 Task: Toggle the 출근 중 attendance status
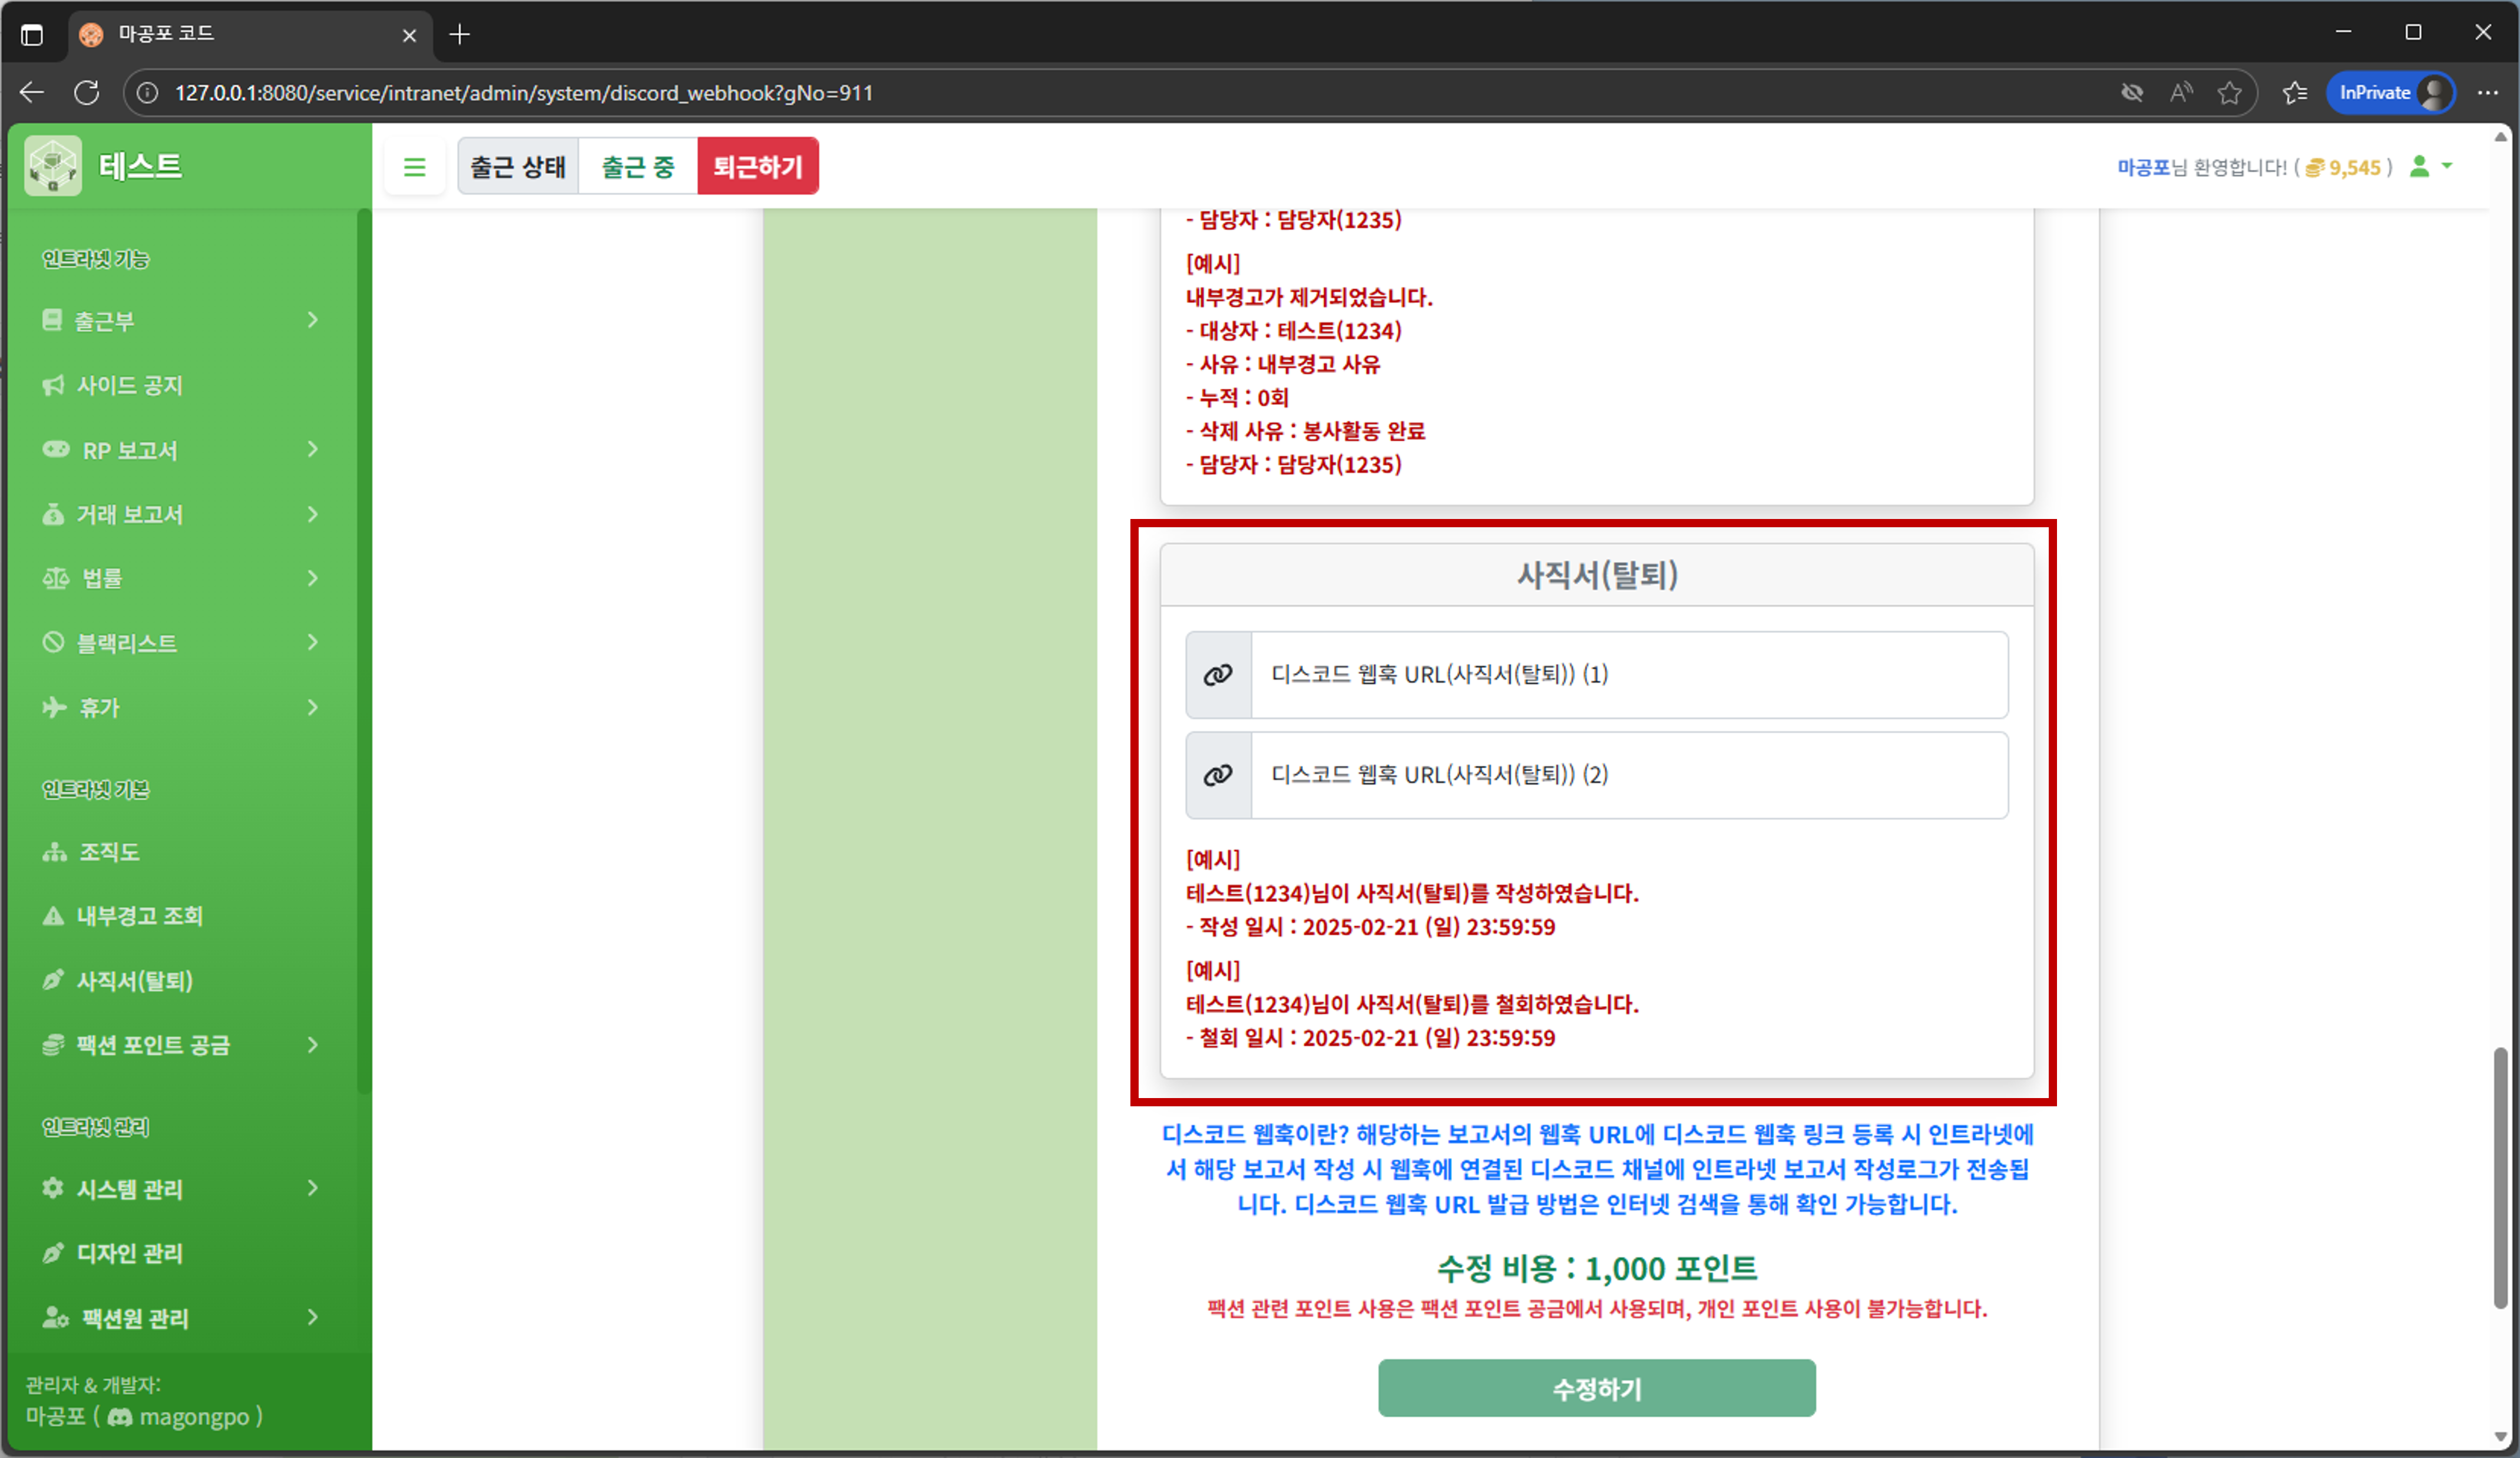[x=637, y=166]
